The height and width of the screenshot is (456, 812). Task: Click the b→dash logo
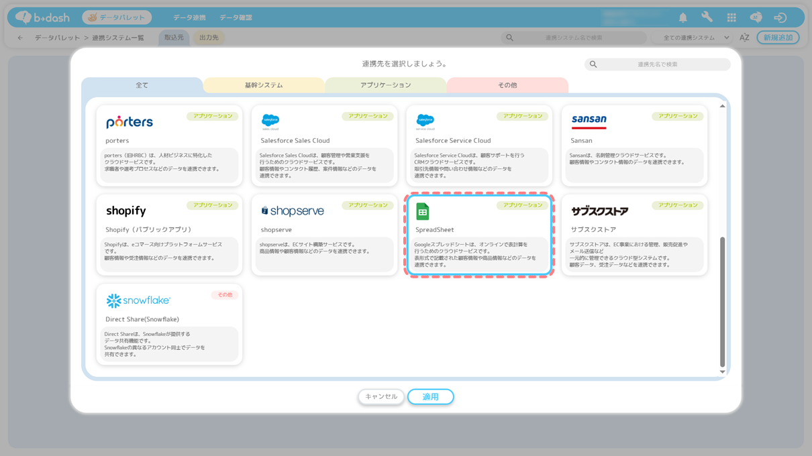(x=42, y=17)
